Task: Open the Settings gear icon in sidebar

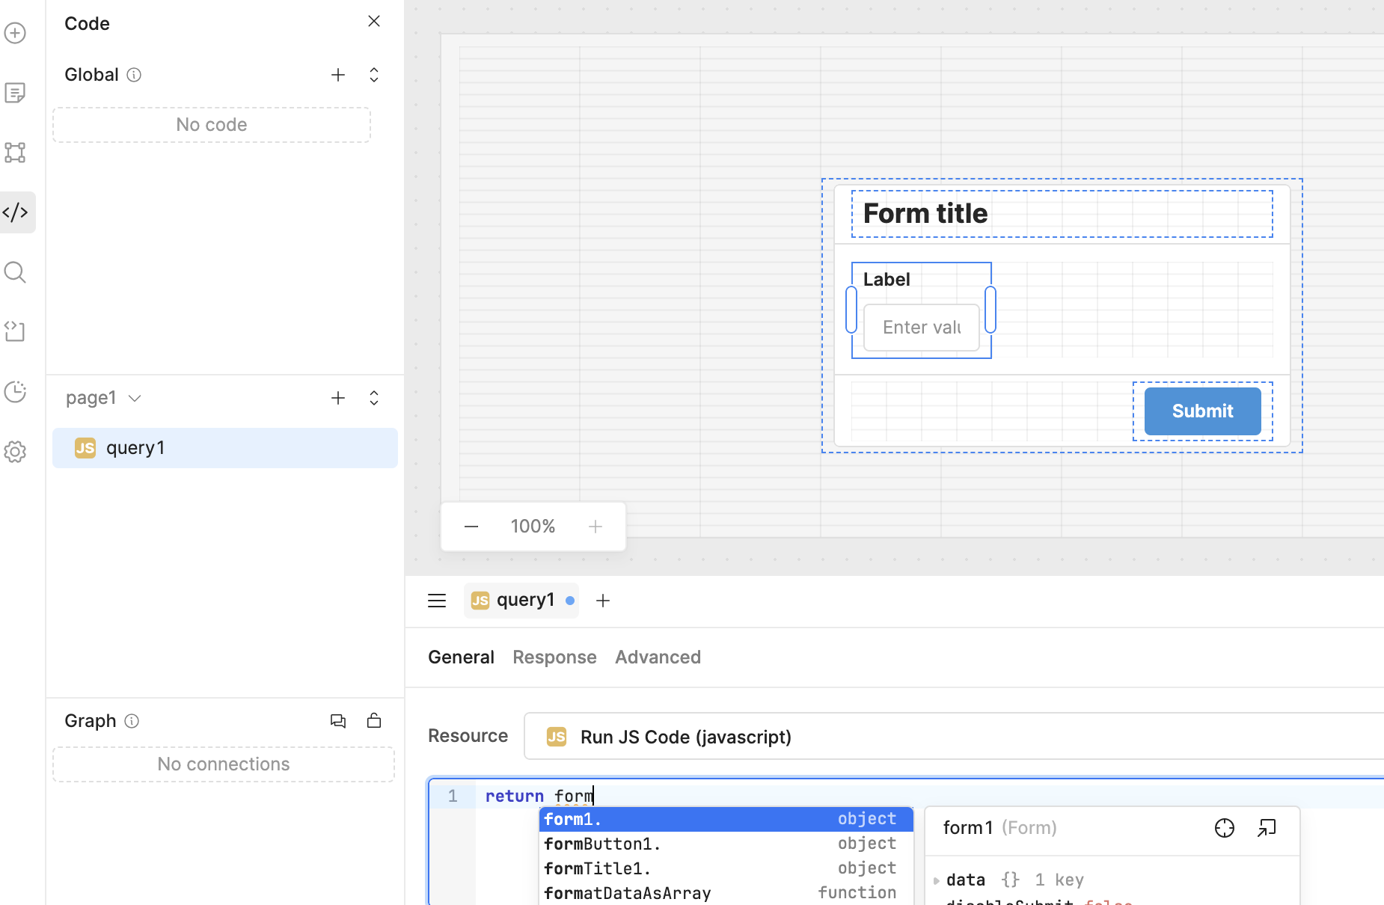Action: (x=15, y=452)
